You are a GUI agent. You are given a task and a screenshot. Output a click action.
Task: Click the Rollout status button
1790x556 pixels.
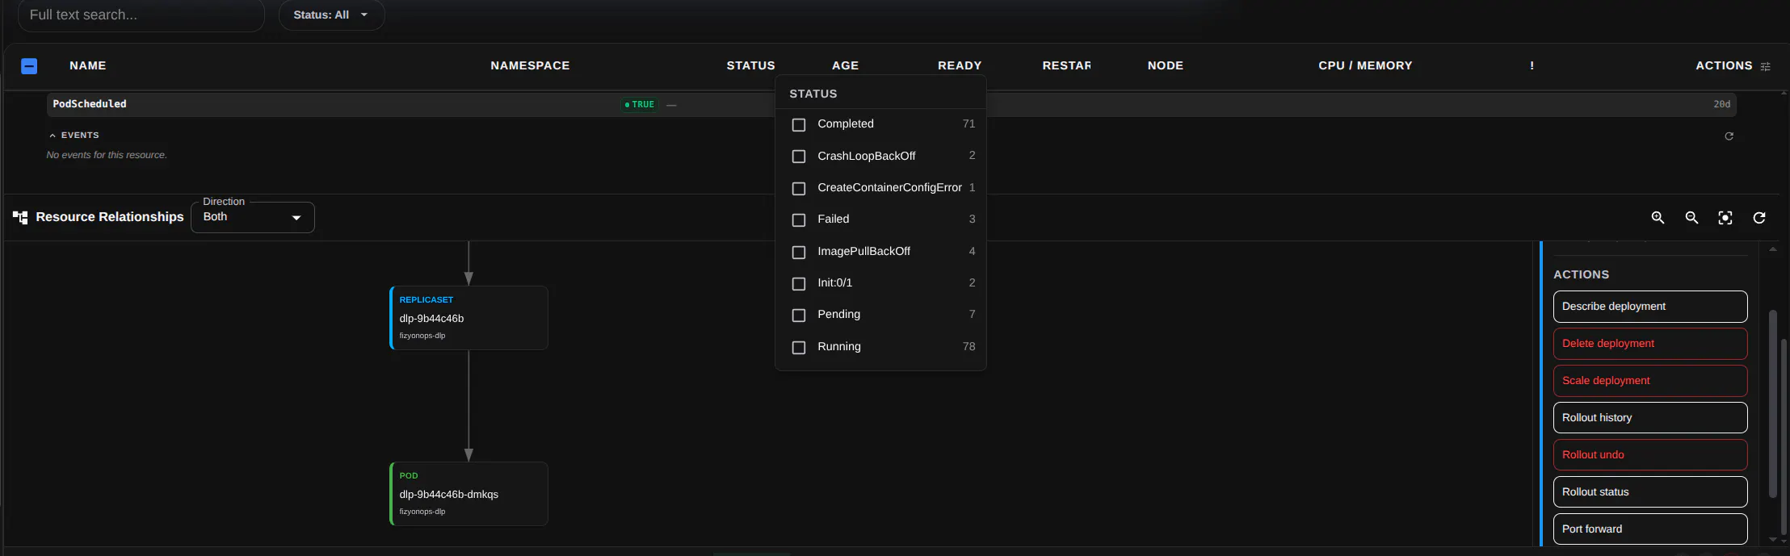coord(1650,492)
